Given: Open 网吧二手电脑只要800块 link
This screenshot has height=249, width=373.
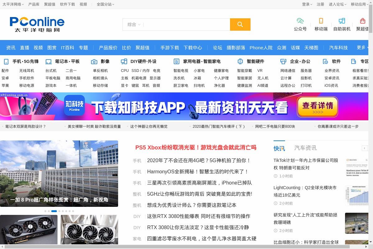Looking at the screenshot, I should coord(275,127).
